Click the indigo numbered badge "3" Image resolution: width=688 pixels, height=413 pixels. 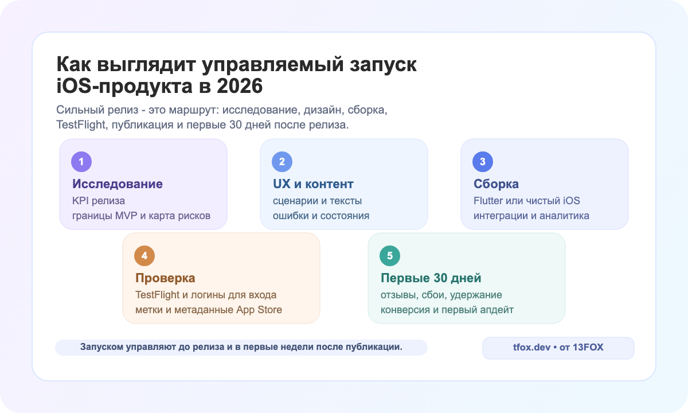(x=482, y=162)
